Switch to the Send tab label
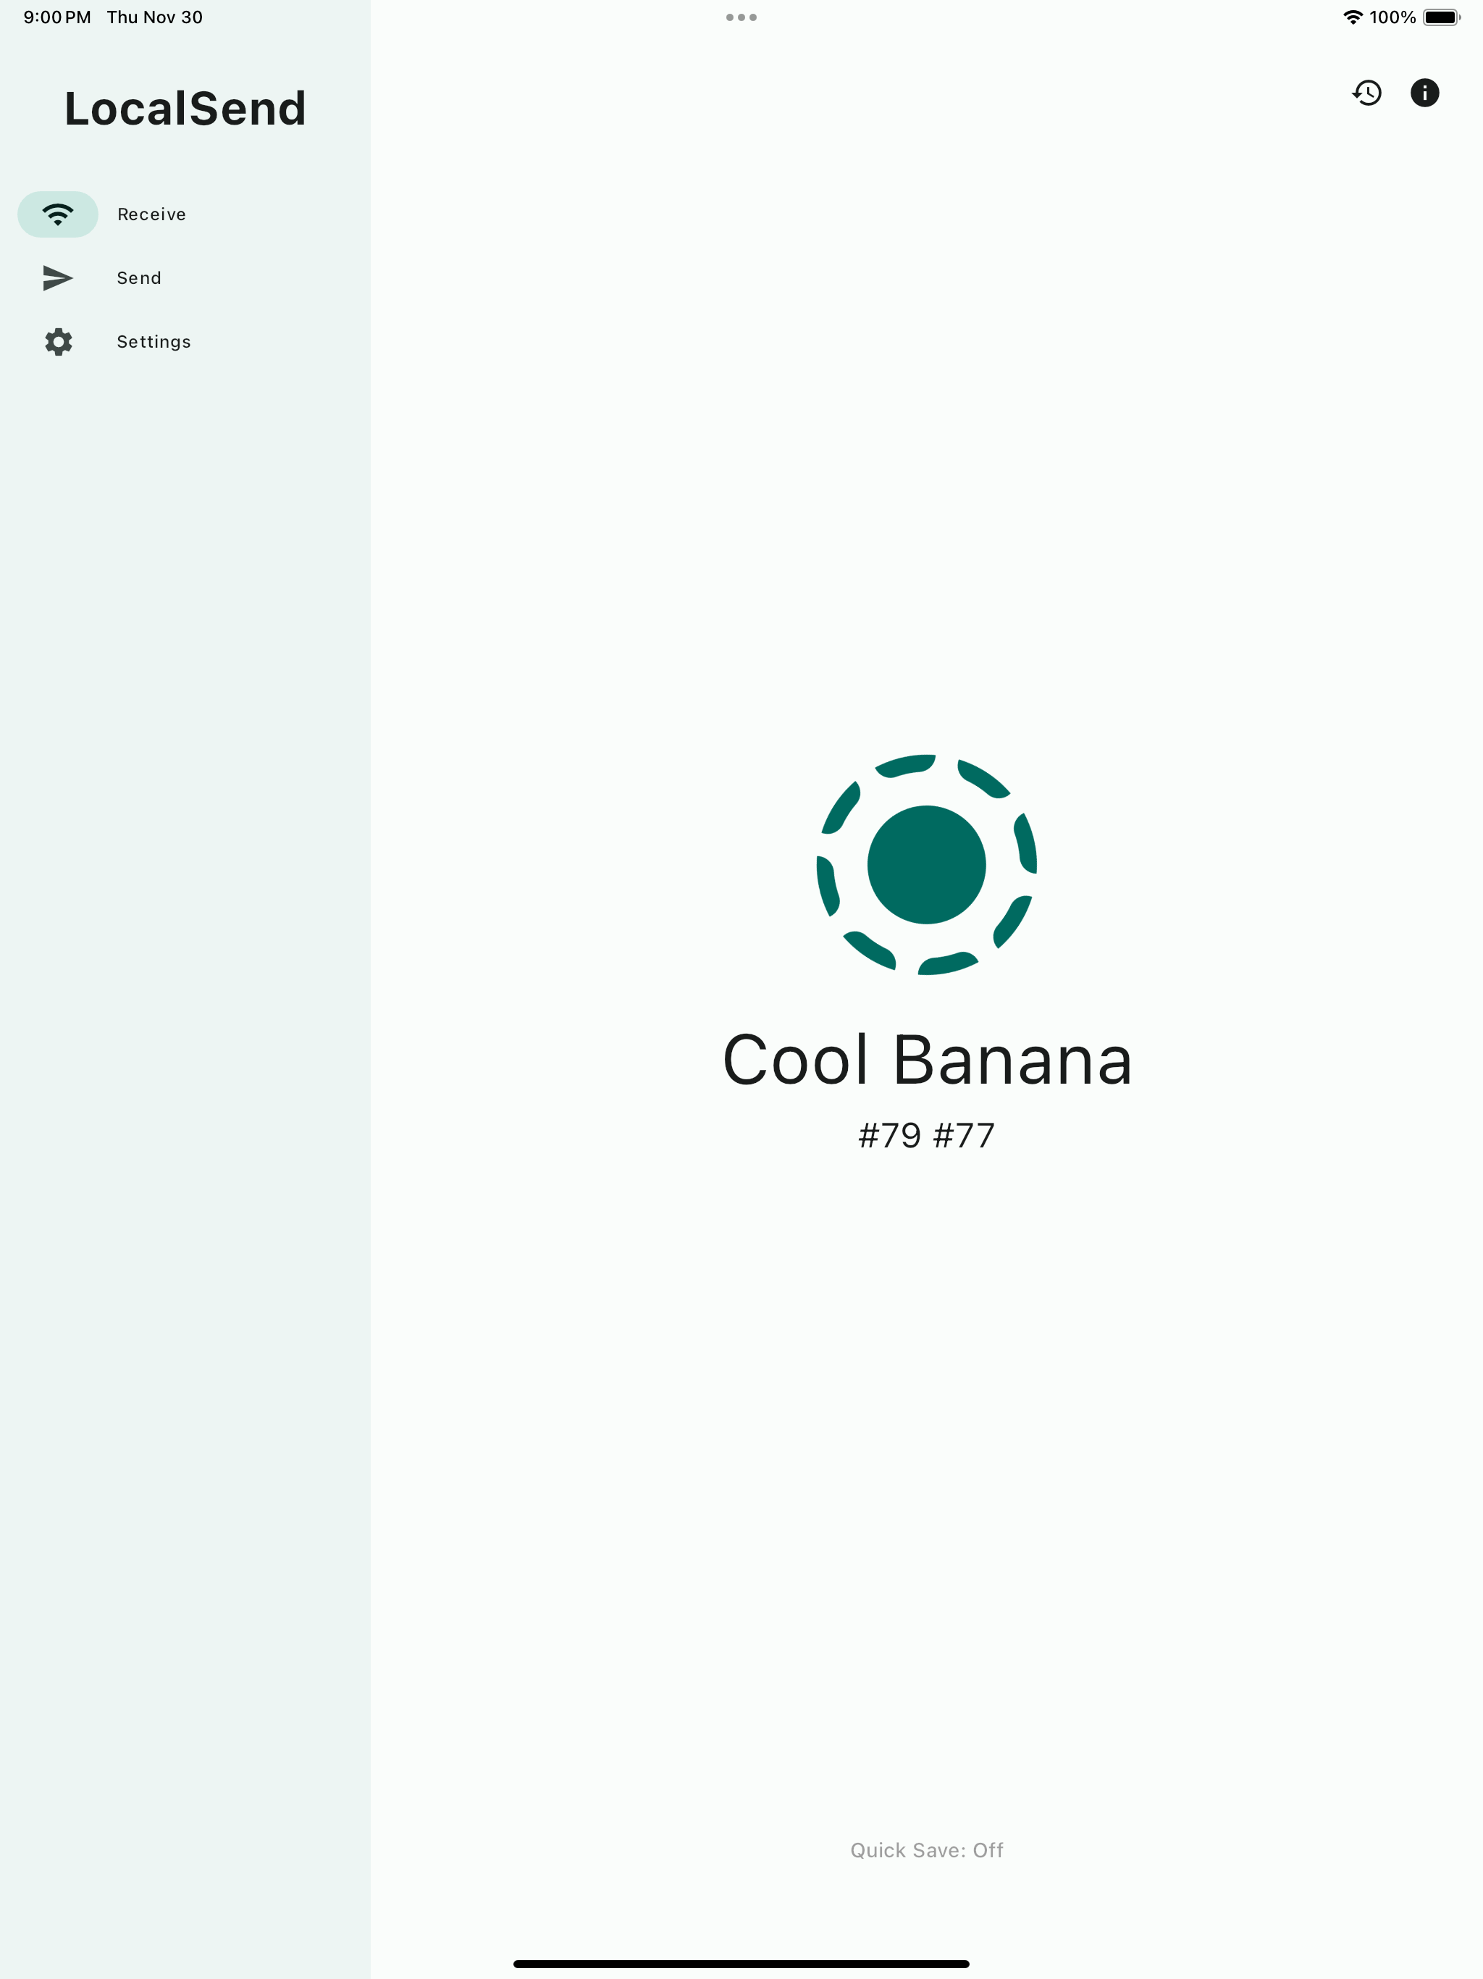This screenshot has width=1483, height=1979. (140, 278)
